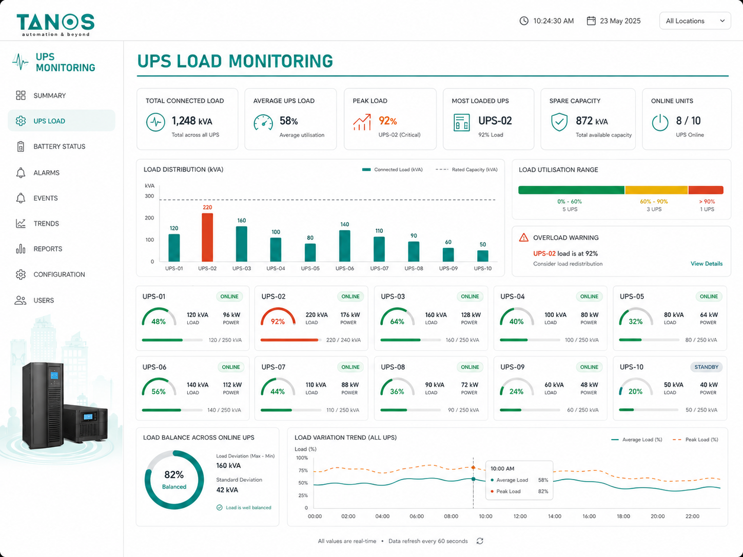743x557 pixels.
Task: Click the UPS-03 card title
Action: click(x=393, y=296)
